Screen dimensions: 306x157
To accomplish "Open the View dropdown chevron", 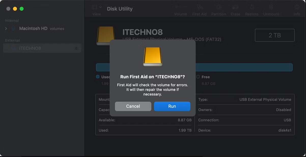I will click(100, 6).
